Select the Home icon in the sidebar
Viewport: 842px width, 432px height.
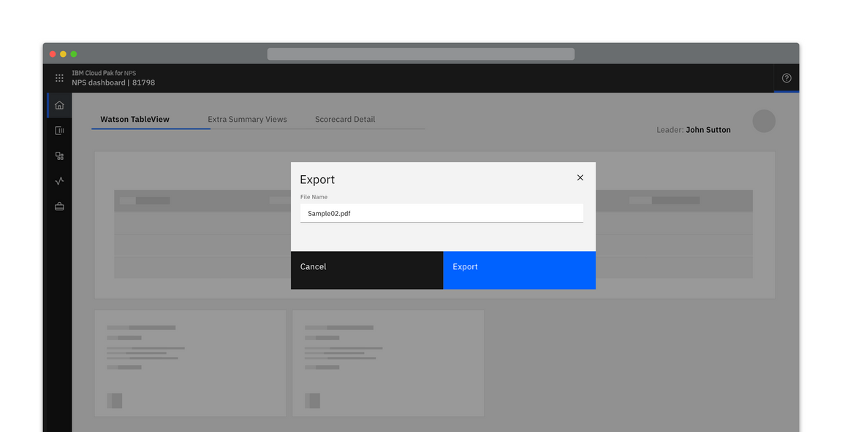59,104
